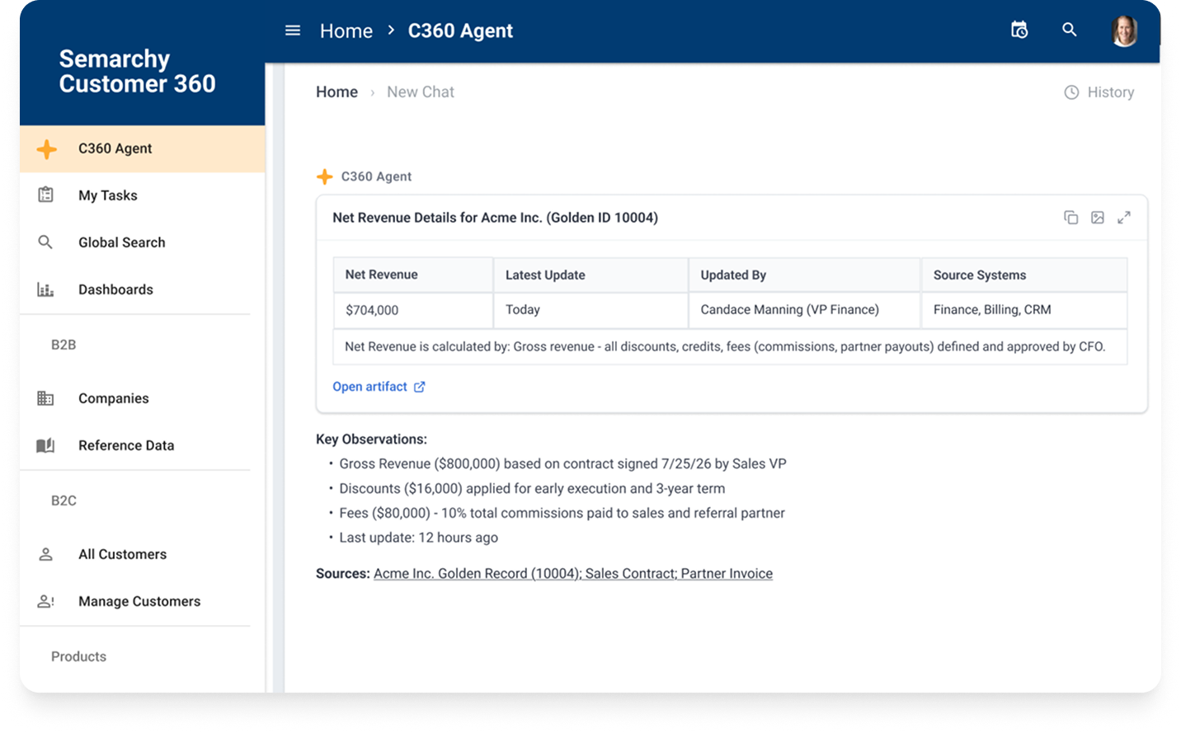Viewport: 1181px width, 733px height.
Task: Click the Latest Update column header
Action: [x=591, y=275]
